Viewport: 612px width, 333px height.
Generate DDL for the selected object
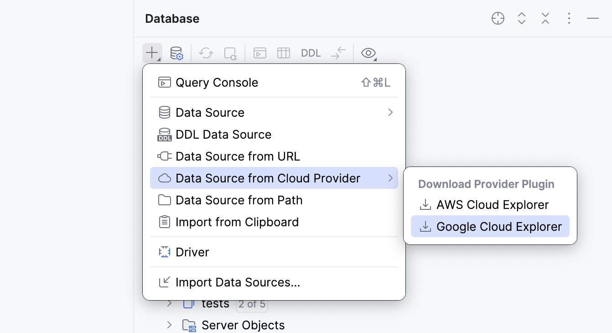[311, 52]
